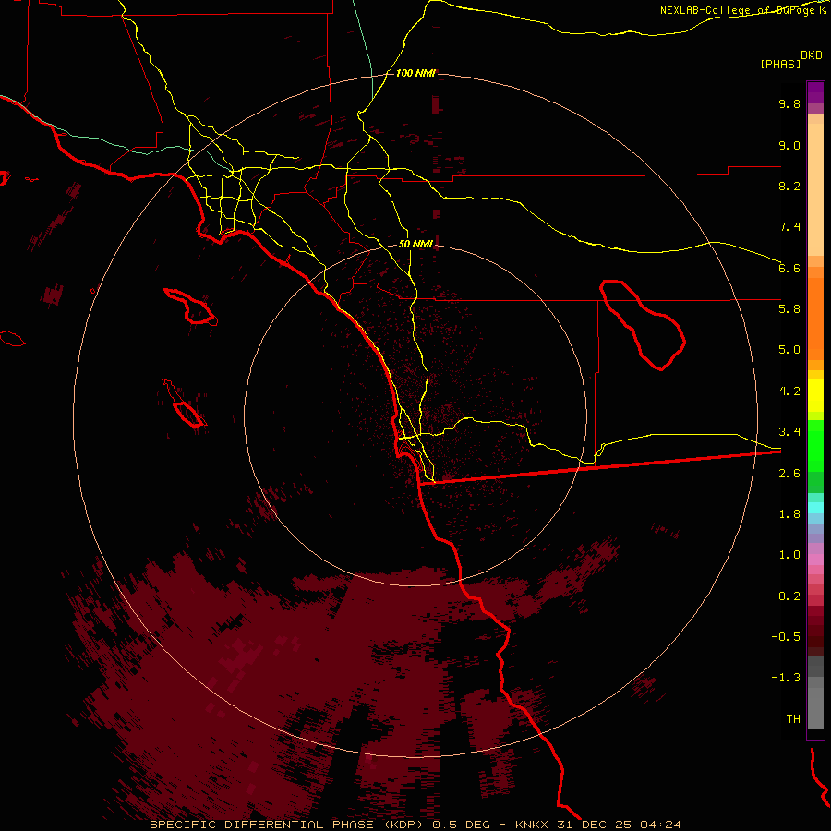Click the 9.0 value on the color scale
The image size is (831, 831).
coord(789,145)
